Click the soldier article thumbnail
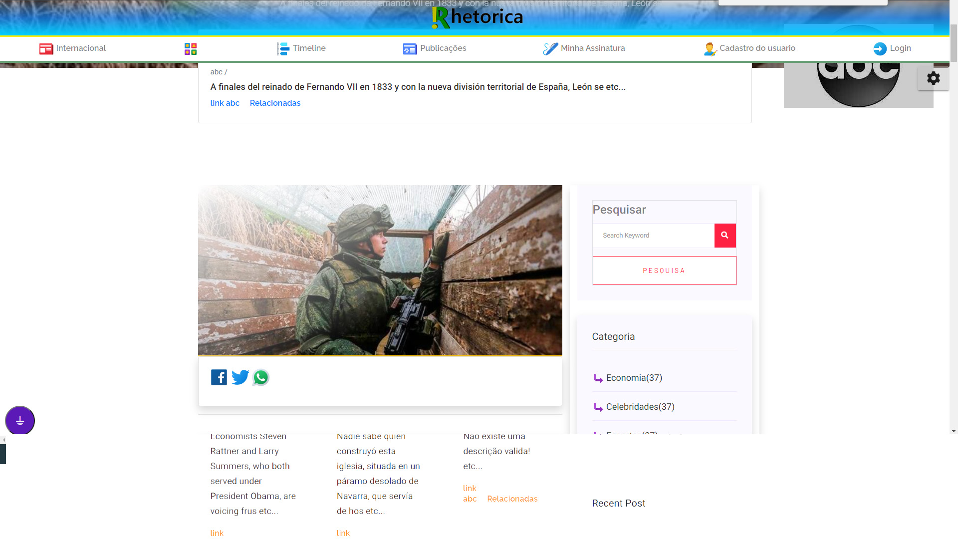This screenshot has height=539, width=958. pyautogui.click(x=380, y=270)
